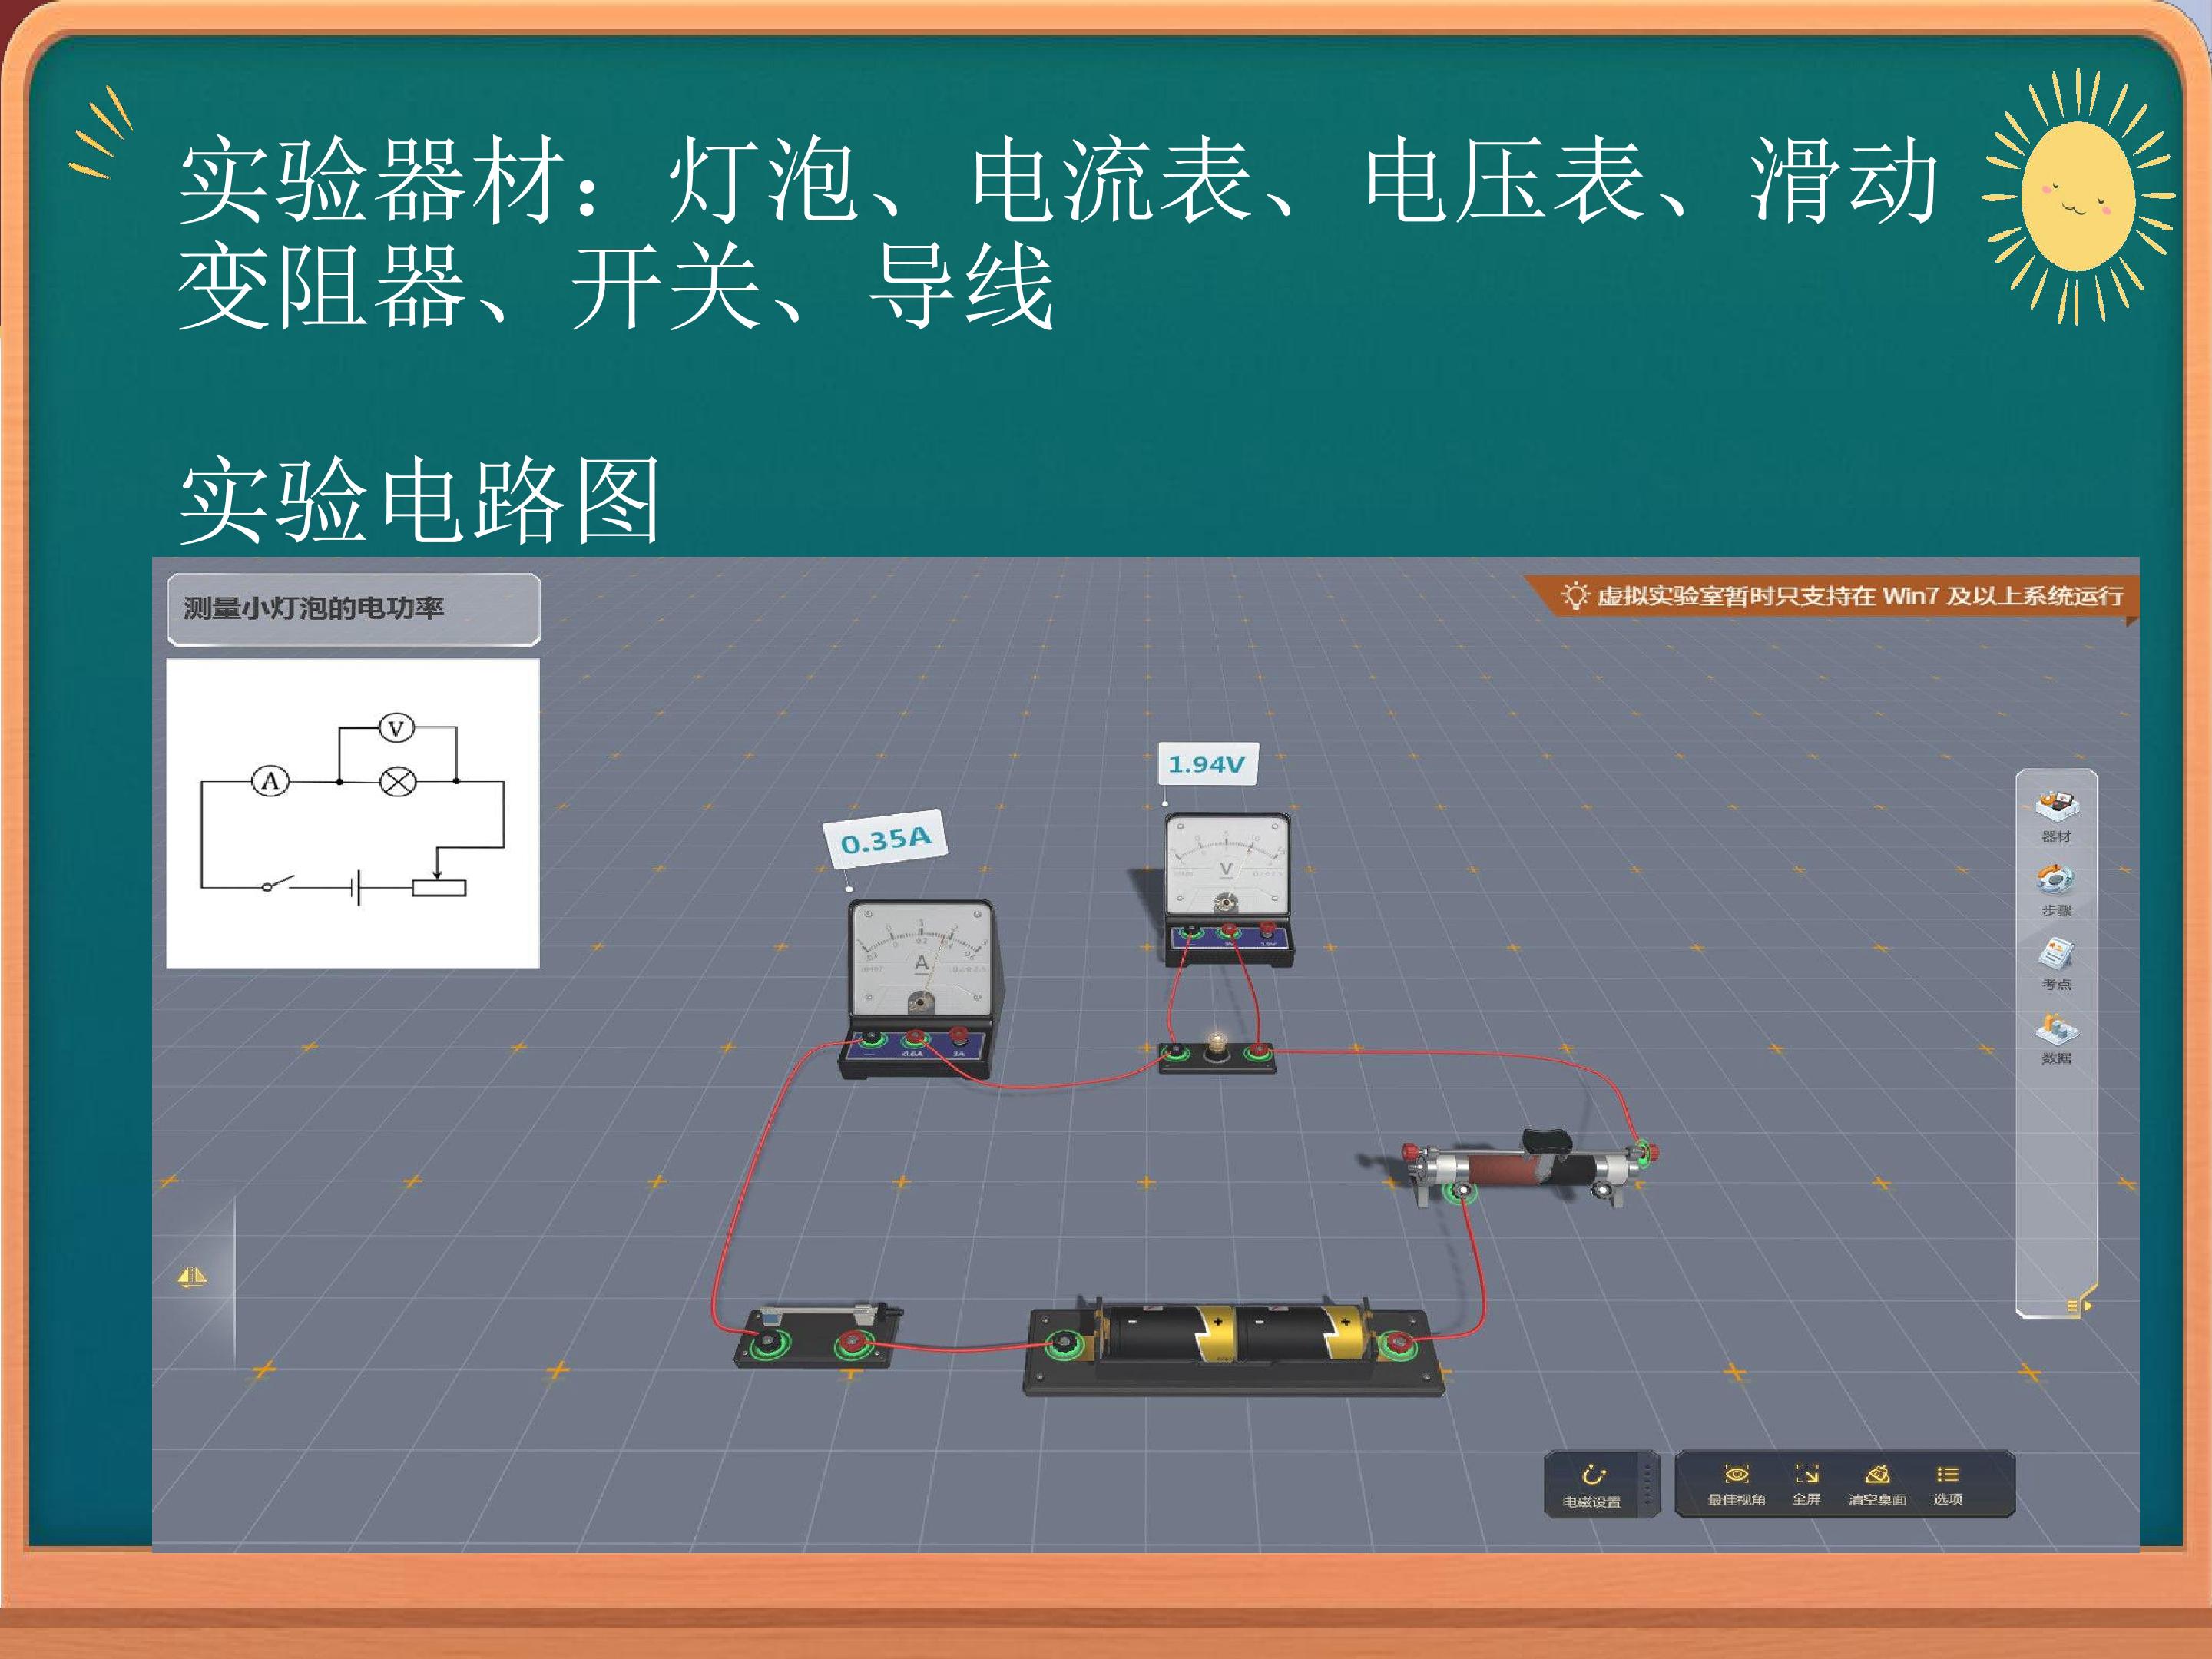Viewport: 2212px width, 1659px height.
Task: Click the slider on the rheostat
Action: pos(1546,1139)
